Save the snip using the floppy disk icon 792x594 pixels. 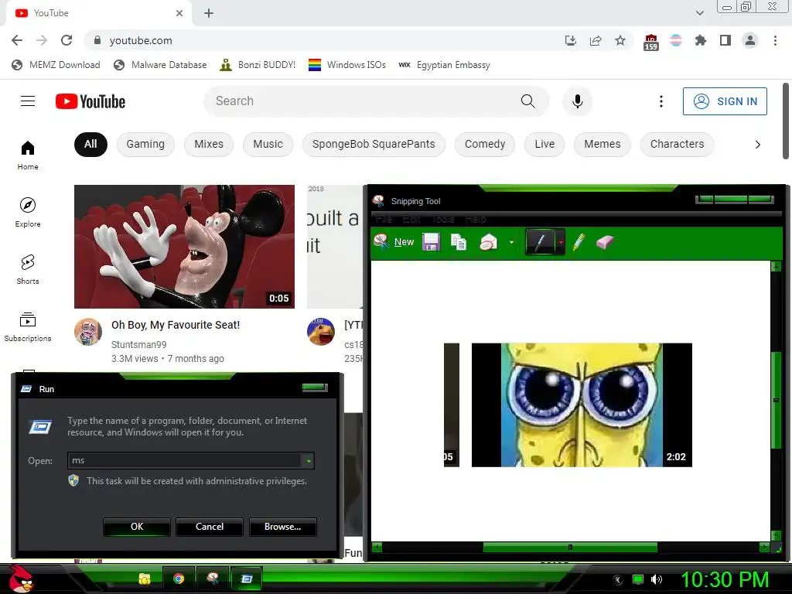432,242
